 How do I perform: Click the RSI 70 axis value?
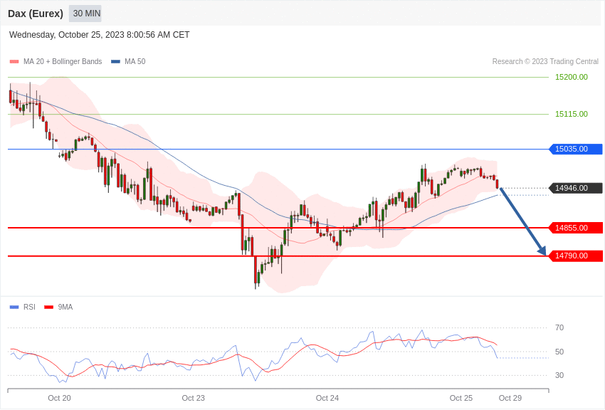559,328
